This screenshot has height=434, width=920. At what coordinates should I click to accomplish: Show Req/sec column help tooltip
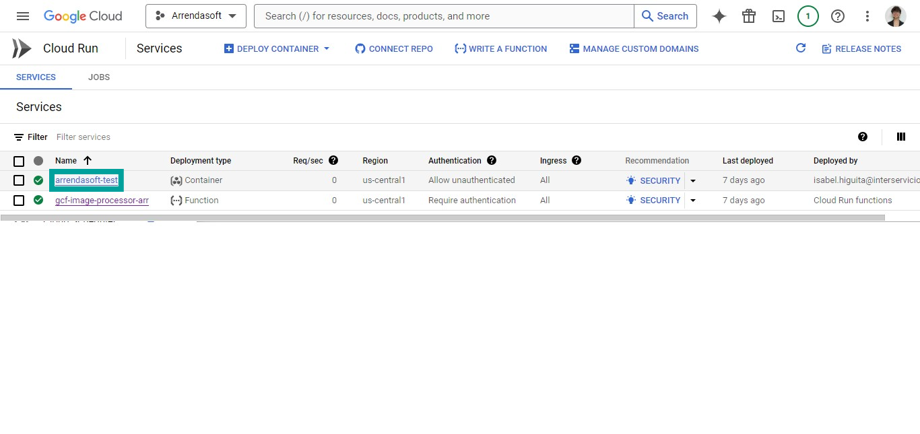pyautogui.click(x=333, y=161)
